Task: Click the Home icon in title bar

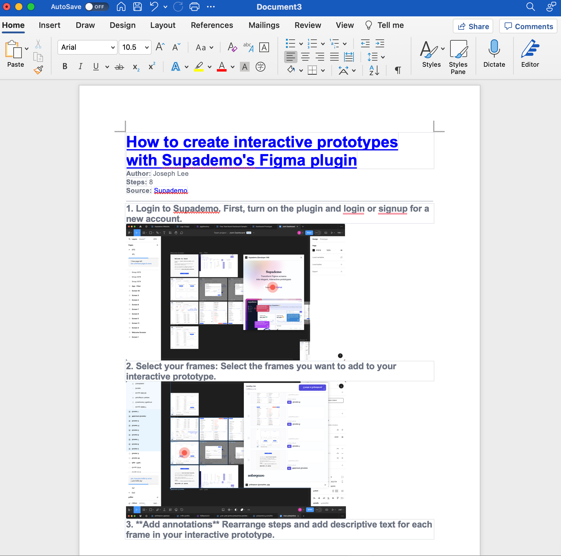Action: point(121,7)
